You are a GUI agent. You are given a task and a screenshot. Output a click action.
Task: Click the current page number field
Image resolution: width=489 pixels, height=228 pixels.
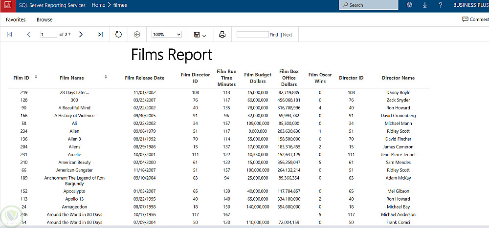pyautogui.click(x=48, y=35)
